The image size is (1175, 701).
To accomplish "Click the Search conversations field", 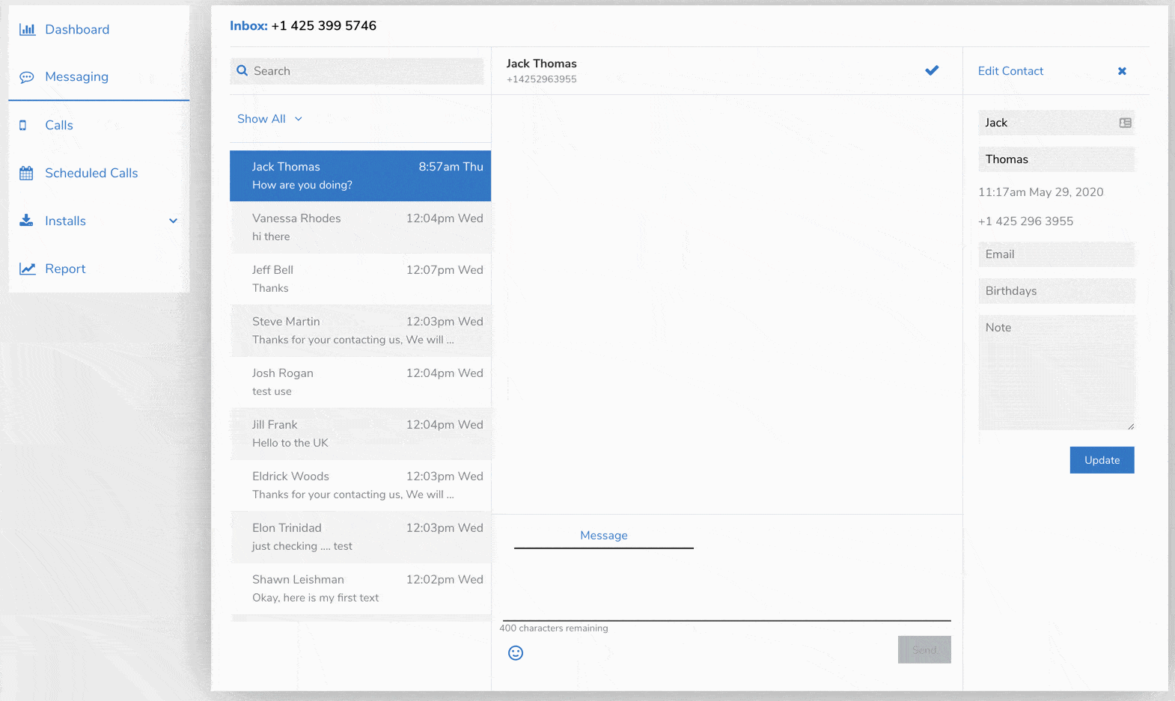I will coord(359,71).
